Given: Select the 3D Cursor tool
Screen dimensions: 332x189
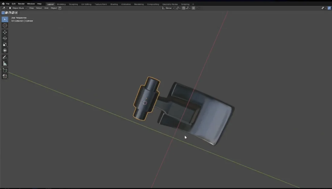Looking at the screenshot, I should coord(5,25).
